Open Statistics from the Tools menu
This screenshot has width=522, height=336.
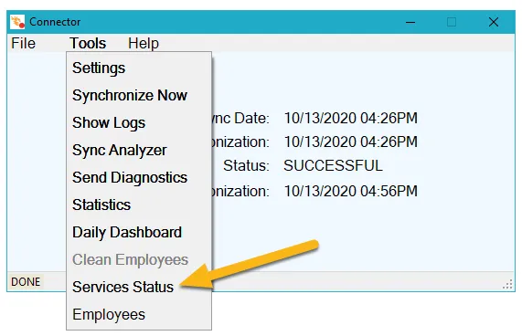(139, 205)
